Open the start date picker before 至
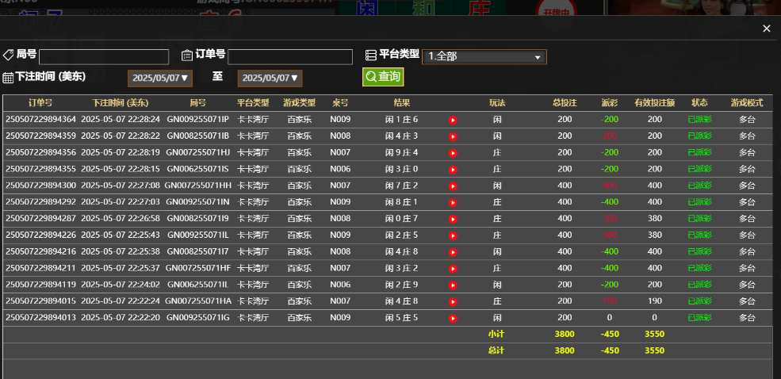781x379 pixels. point(160,78)
